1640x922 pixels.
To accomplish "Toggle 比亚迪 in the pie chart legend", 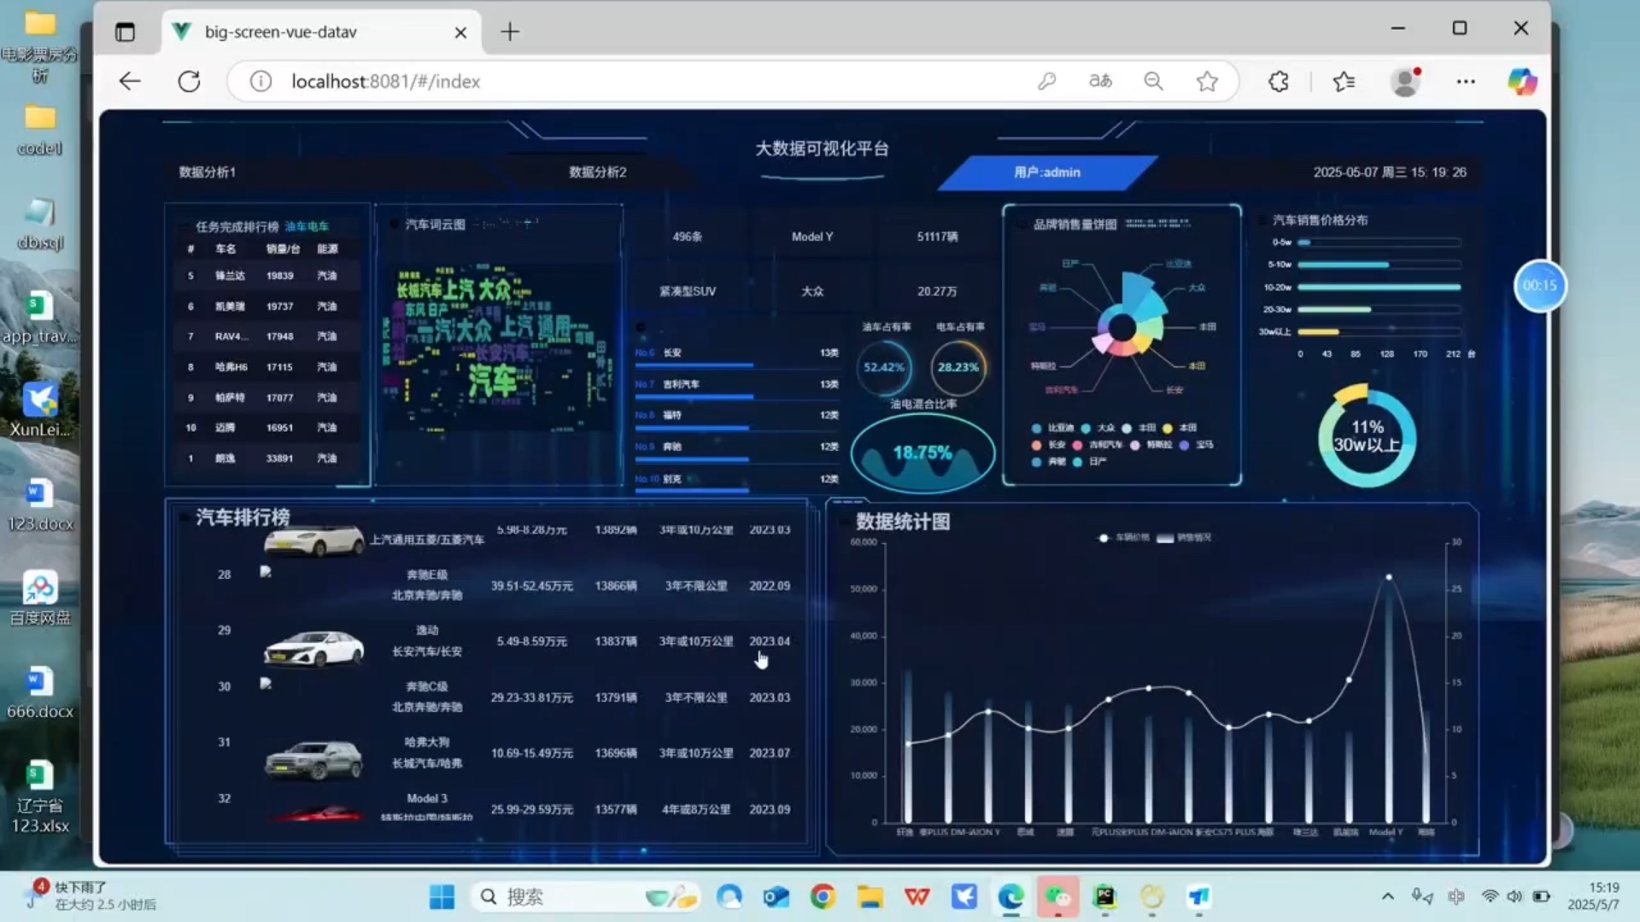I will pos(1053,428).
